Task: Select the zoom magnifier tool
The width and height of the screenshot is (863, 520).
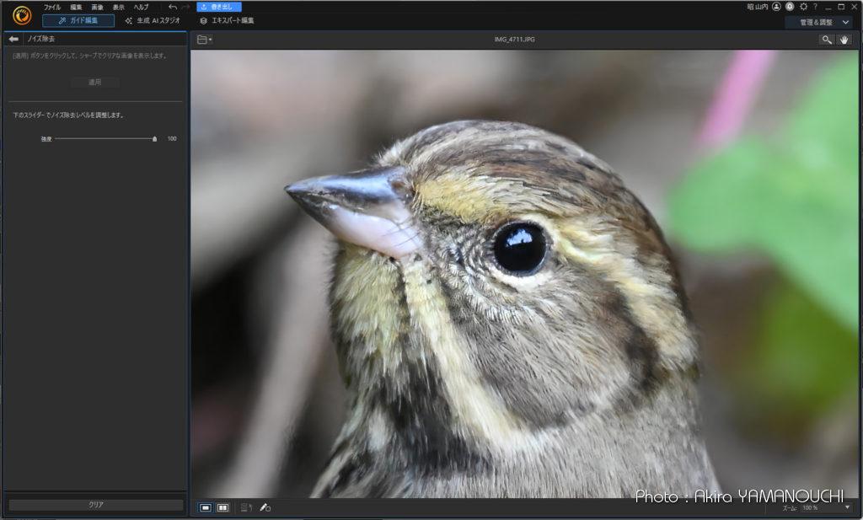Action: (827, 40)
